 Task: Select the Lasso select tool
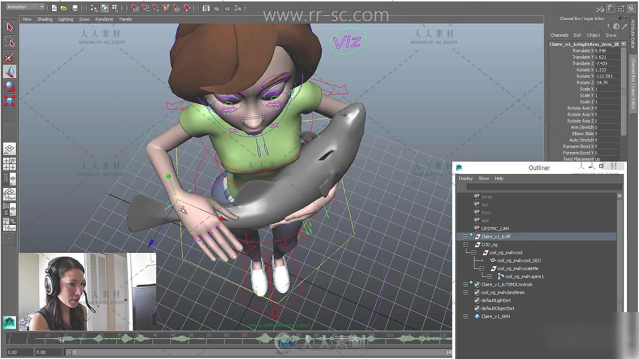point(9,42)
